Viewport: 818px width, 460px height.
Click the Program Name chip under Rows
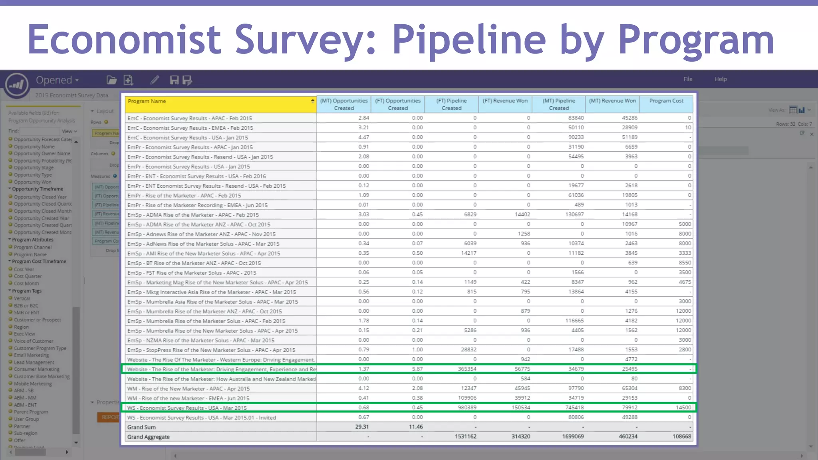pos(106,133)
